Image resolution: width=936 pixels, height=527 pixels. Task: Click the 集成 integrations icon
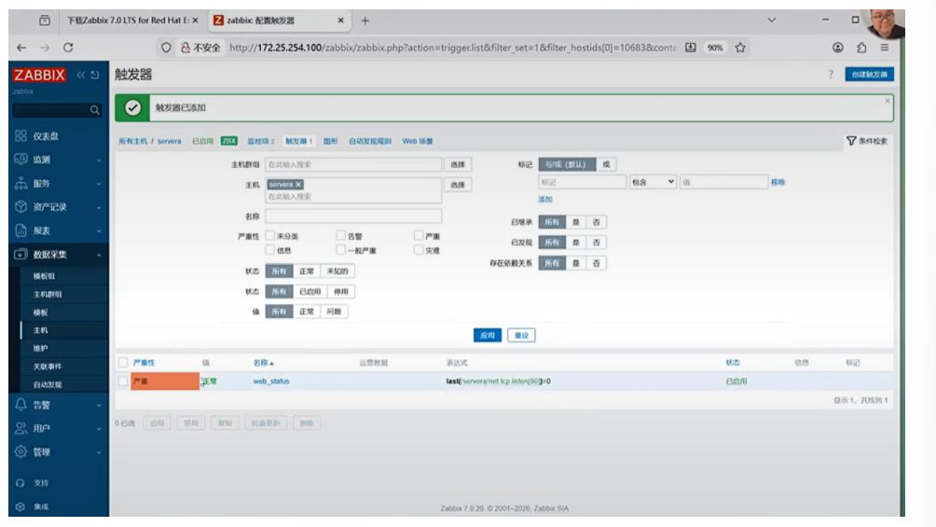21,506
